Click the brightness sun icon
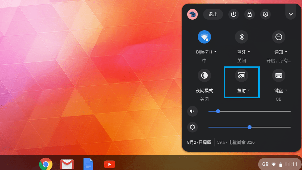 192,127
